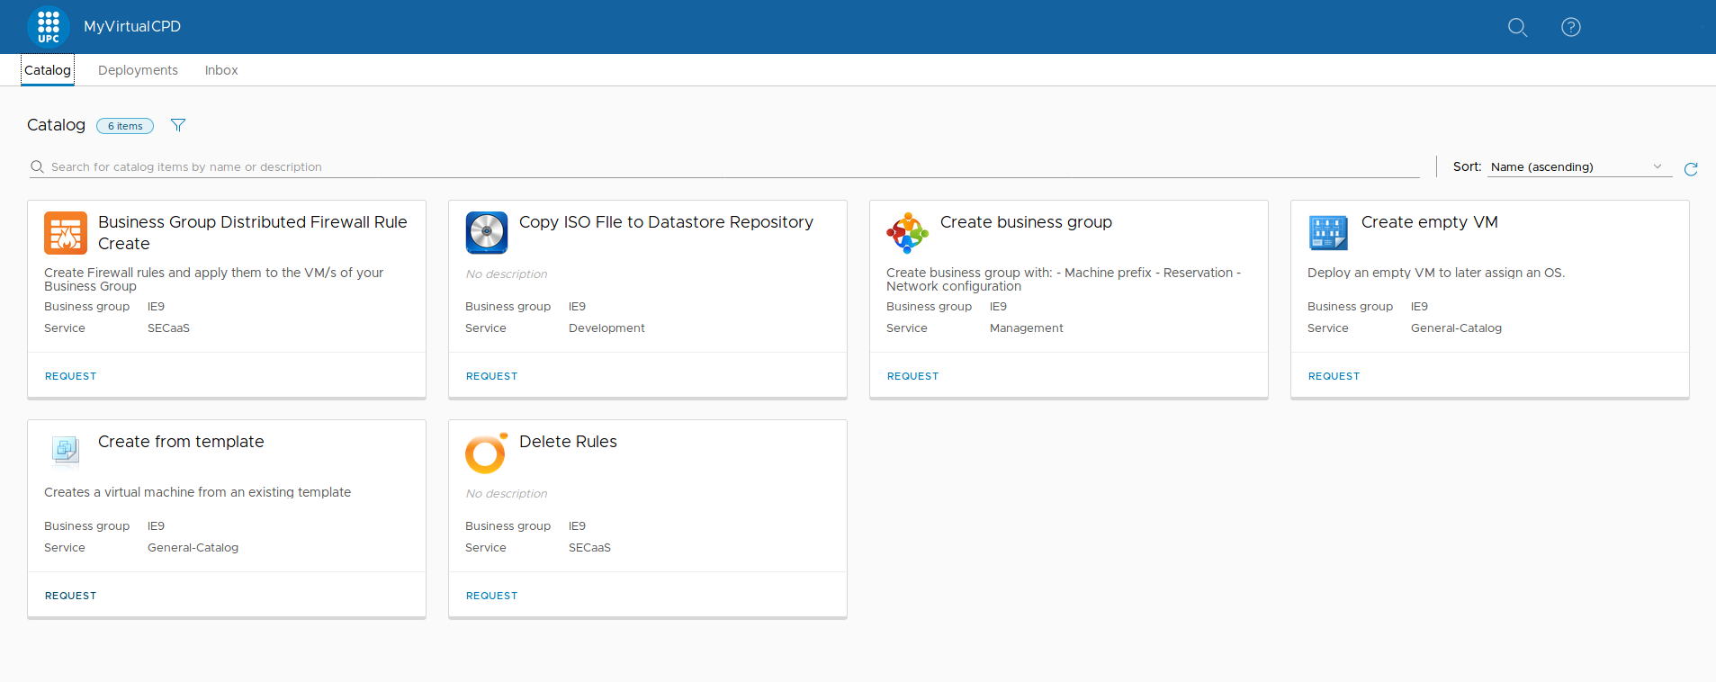
Task: Click the Copy ISO disc icon
Action: (x=487, y=233)
